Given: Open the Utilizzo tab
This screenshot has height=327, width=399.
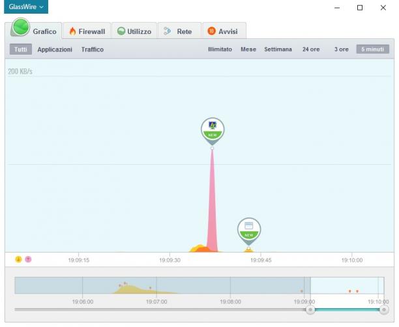Looking at the screenshot, I should click(x=134, y=31).
